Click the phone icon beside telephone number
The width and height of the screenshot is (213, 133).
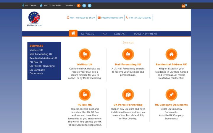pos(127,17)
